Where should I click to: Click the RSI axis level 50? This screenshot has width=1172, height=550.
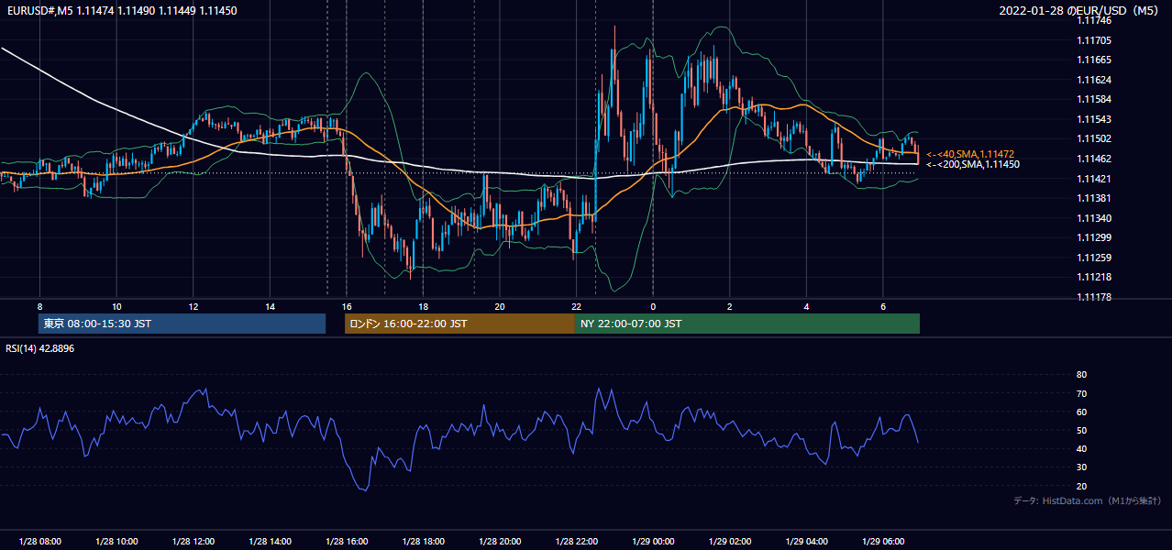pos(1081,430)
